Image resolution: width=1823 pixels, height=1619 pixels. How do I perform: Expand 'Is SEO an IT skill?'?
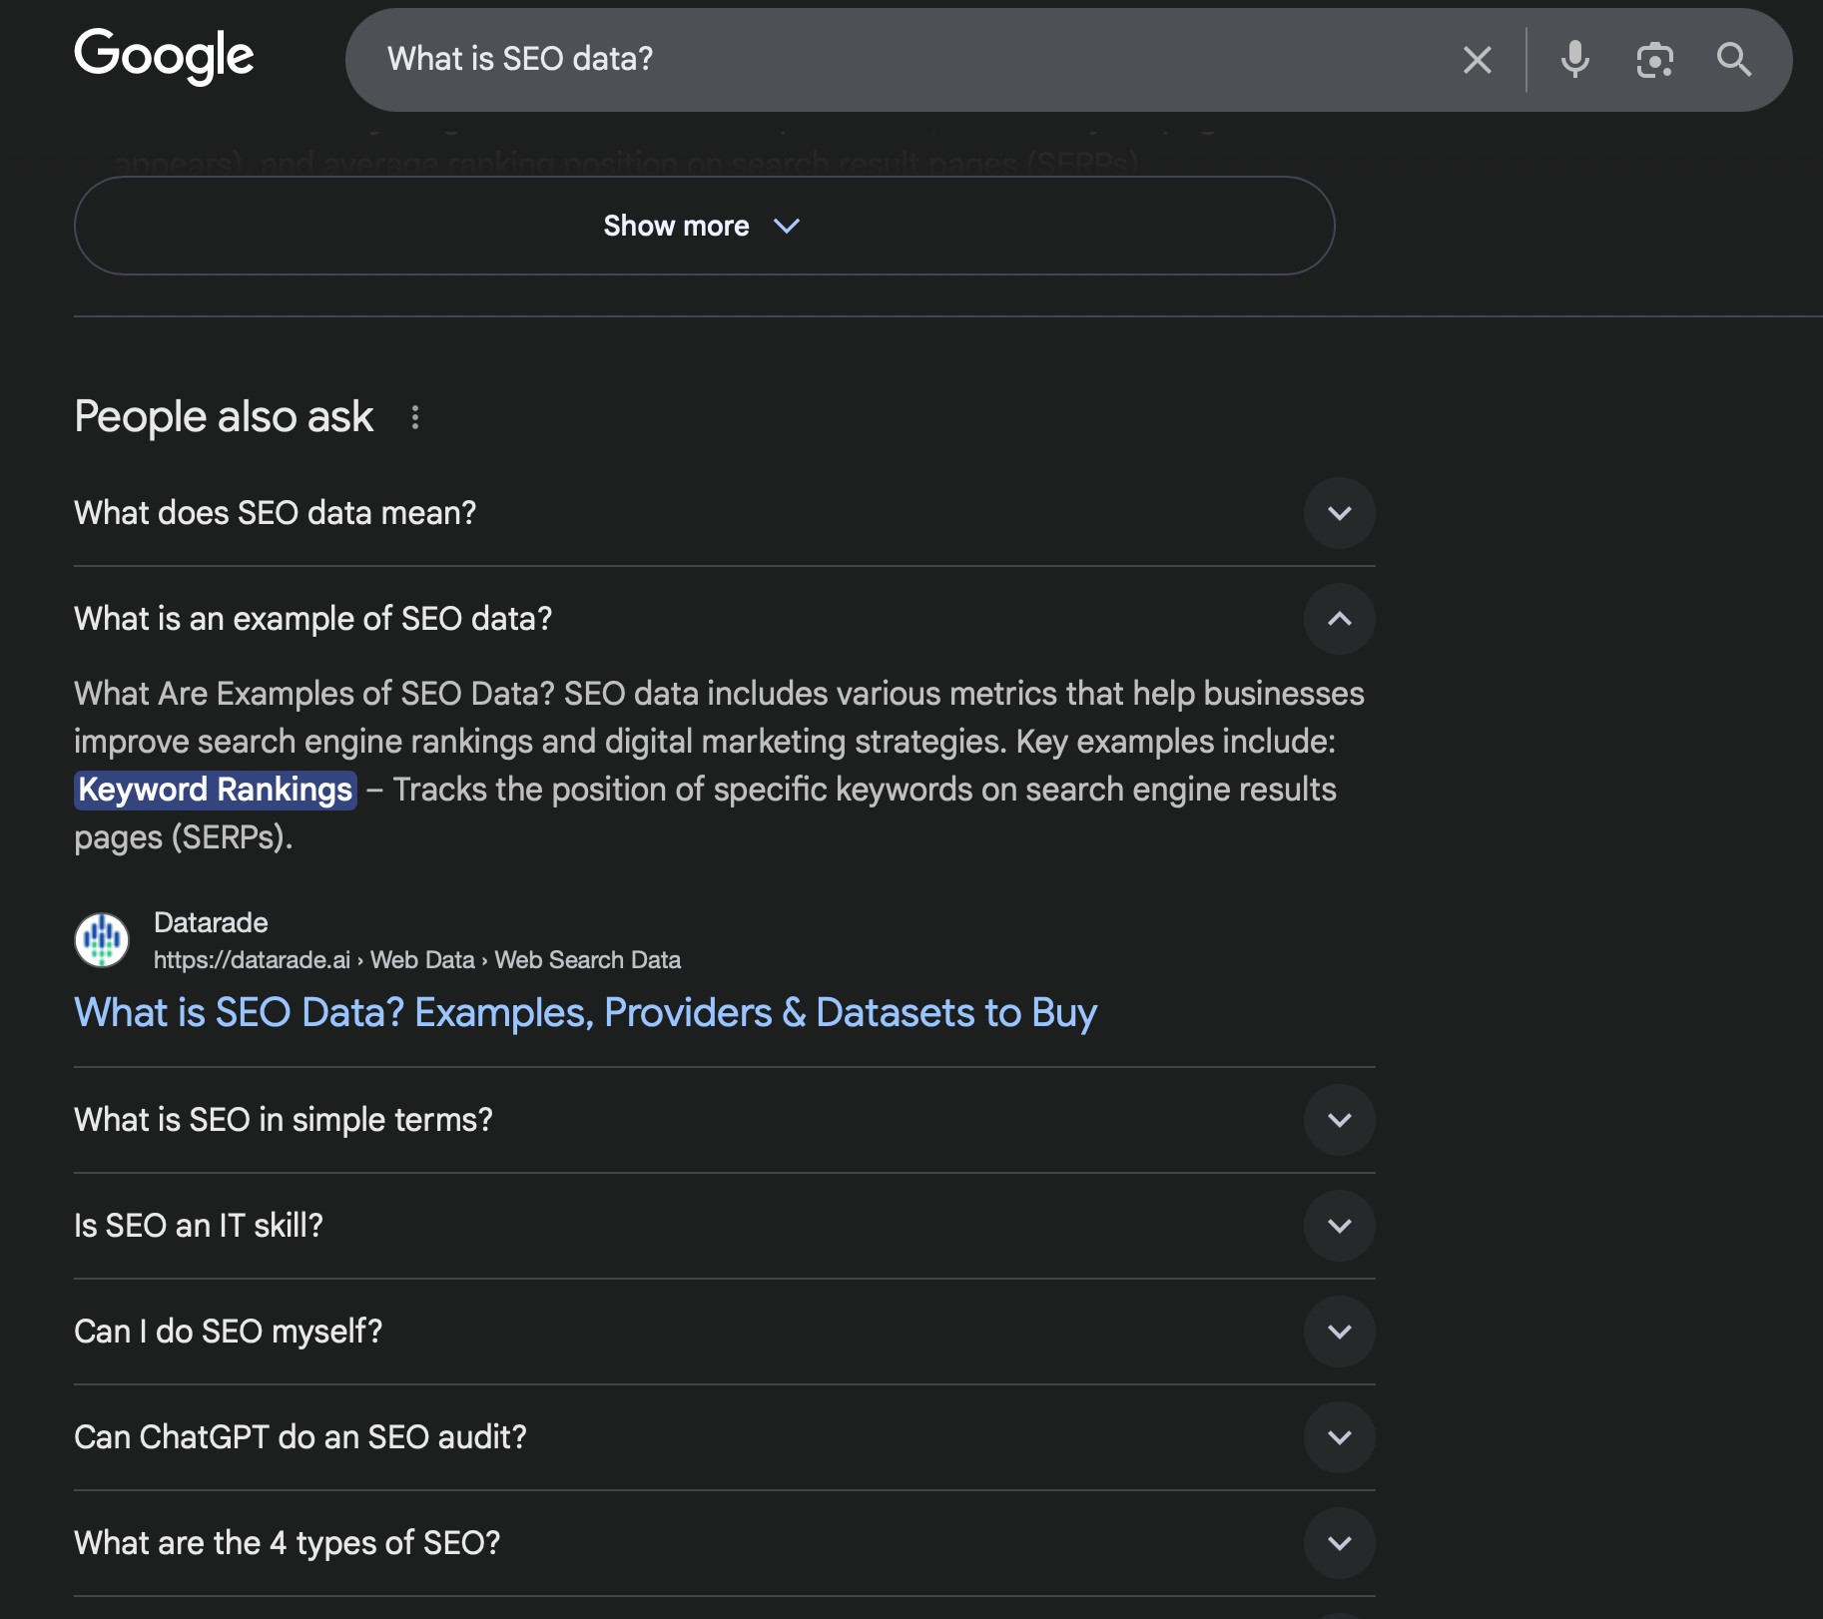coord(1340,1226)
